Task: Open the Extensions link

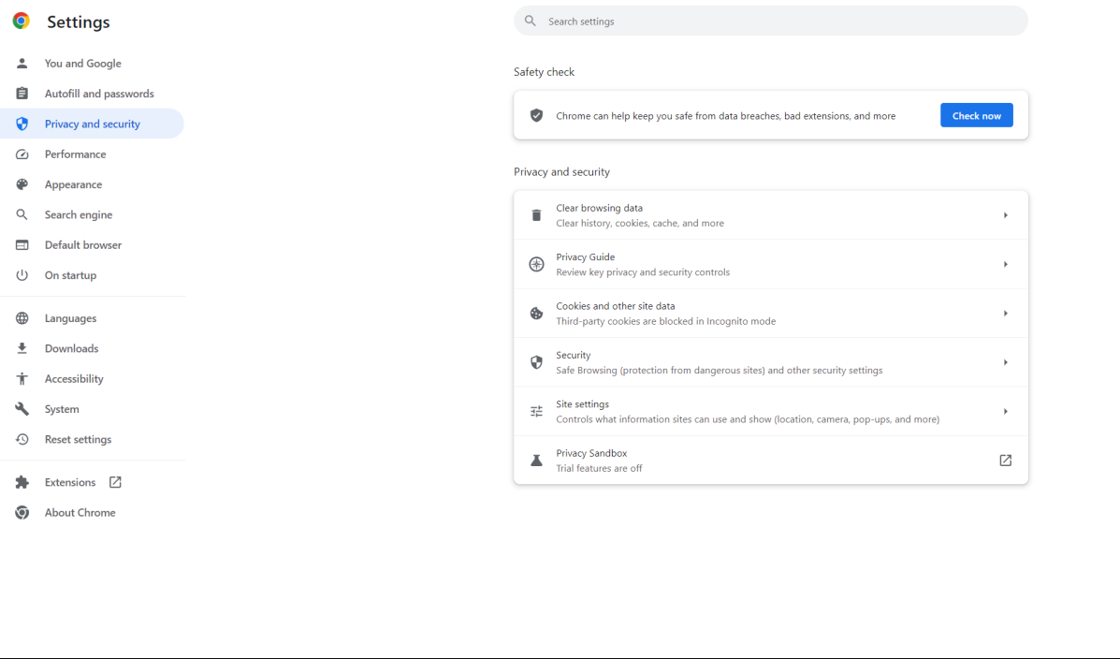Action: 70,482
